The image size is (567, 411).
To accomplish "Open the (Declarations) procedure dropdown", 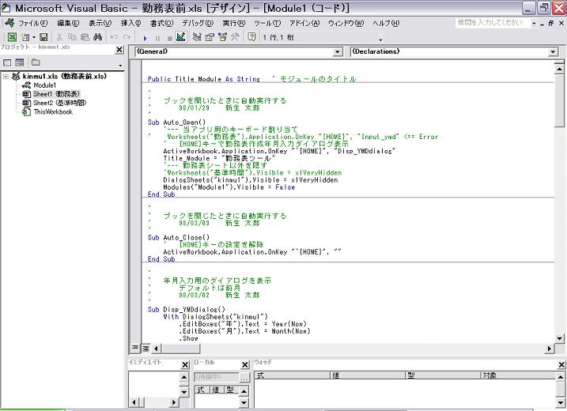I will [553, 52].
